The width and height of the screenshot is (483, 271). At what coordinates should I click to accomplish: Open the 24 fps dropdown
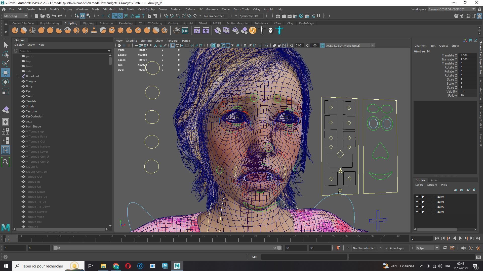pyautogui.click(x=427, y=248)
